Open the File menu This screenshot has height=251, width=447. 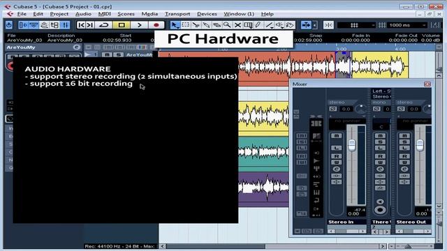click(22, 14)
